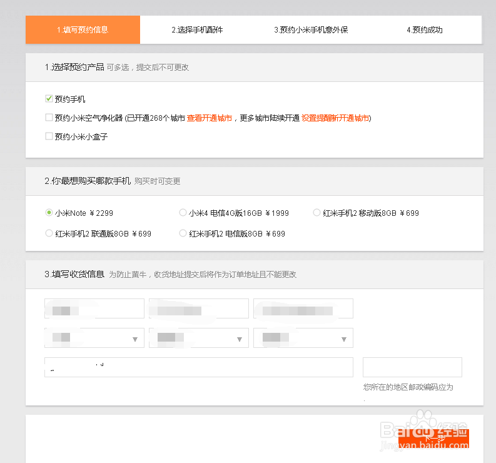Click the wide street address input field
The image size is (496, 463).
coord(199,367)
